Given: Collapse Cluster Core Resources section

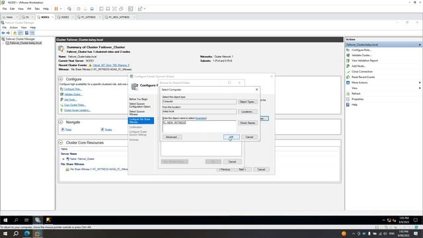Looking at the screenshot, I should (x=61, y=143).
